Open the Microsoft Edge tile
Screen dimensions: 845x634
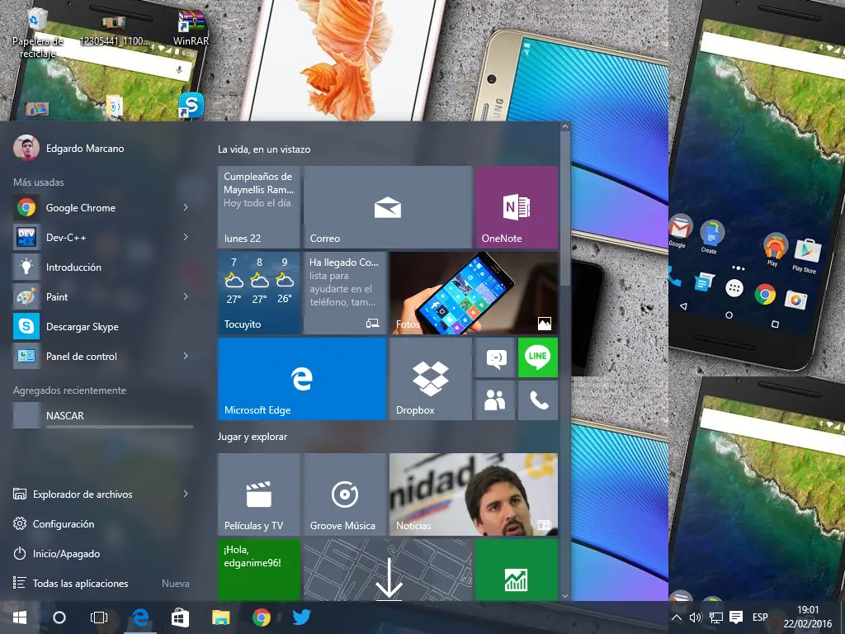(x=302, y=378)
